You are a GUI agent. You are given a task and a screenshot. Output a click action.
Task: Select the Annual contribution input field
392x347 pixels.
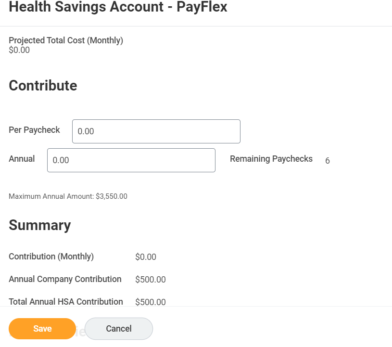point(131,160)
